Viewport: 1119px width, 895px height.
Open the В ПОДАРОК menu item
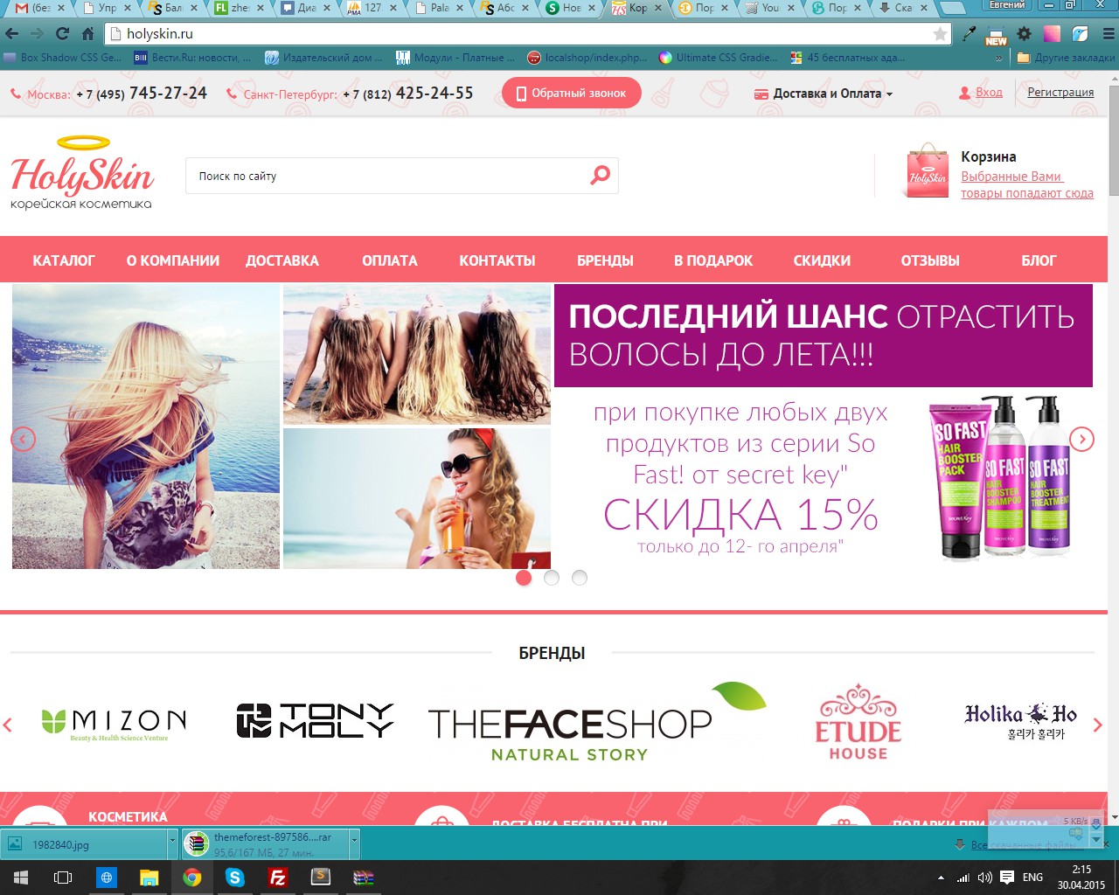pyautogui.click(x=713, y=260)
